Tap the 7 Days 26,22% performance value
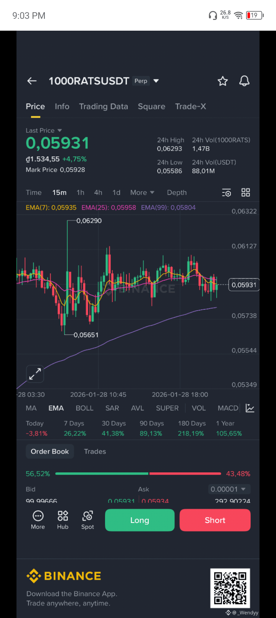Screen dimensions: 276x618 75,434
